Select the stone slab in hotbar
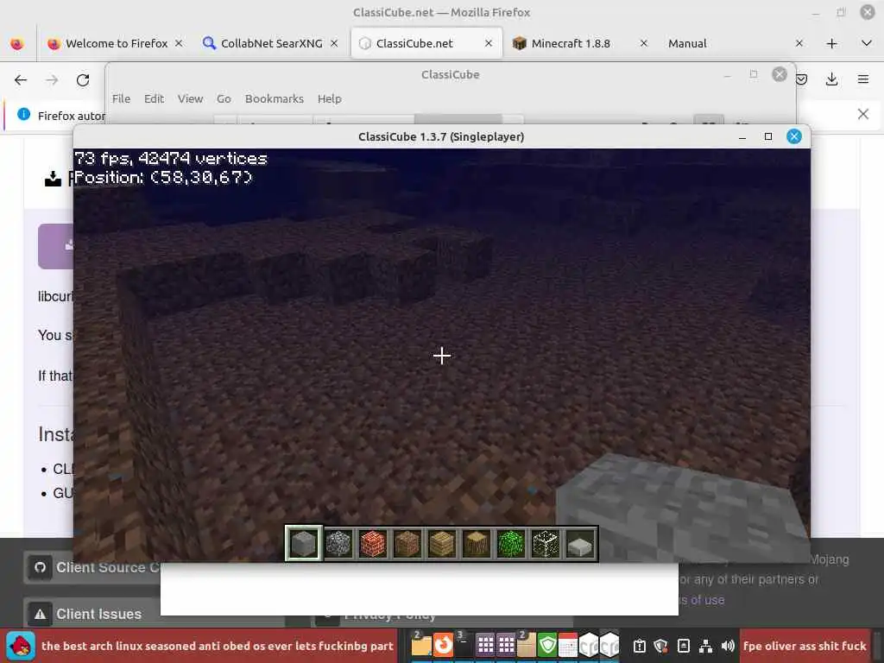The height and width of the screenshot is (663, 884). click(580, 544)
